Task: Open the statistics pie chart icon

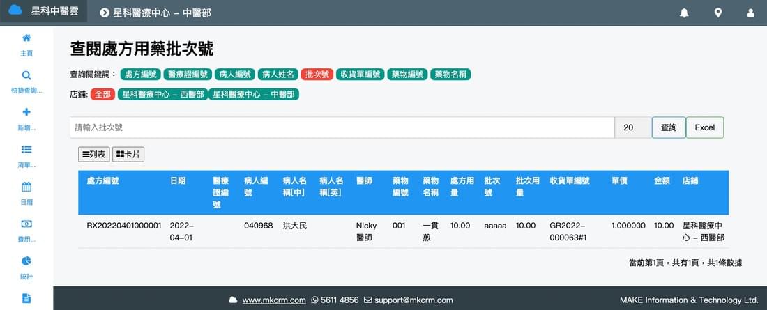Action: click(26, 261)
